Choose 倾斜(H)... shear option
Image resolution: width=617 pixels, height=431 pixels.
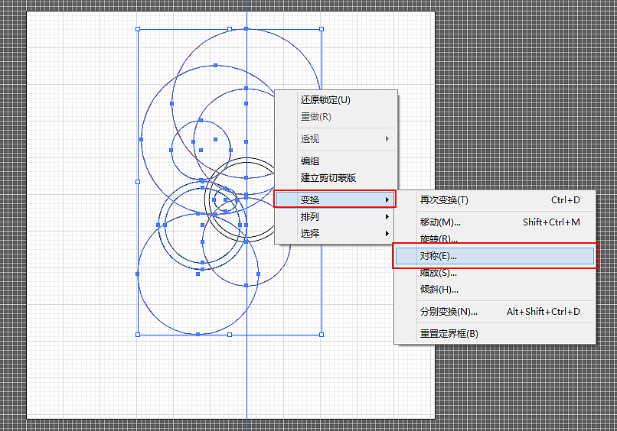[x=439, y=290]
